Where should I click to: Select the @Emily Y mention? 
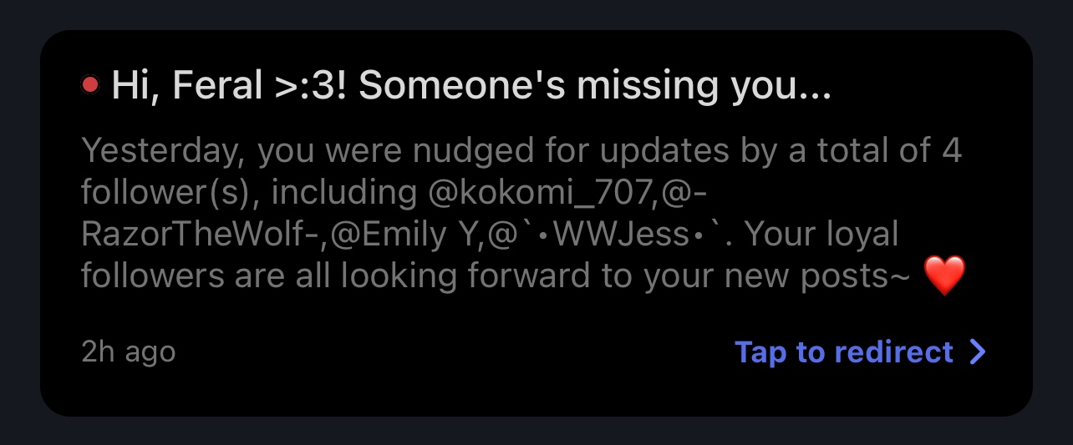click(x=401, y=235)
